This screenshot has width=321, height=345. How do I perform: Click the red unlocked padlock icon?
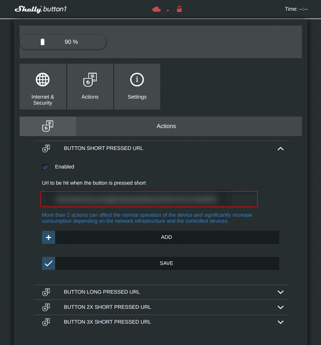tap(179, 9)
